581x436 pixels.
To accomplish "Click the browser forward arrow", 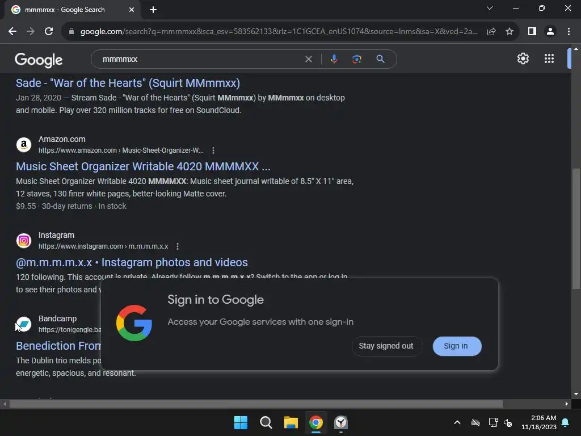I will pyautogui.click(x=31, y=32).
